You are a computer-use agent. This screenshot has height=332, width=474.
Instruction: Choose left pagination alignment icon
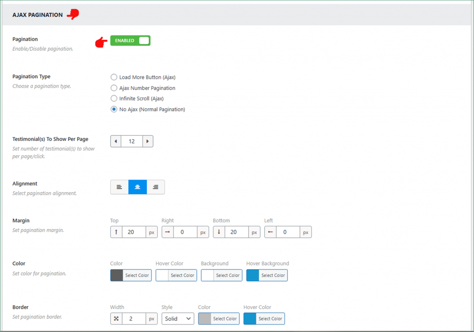(119, 187)
